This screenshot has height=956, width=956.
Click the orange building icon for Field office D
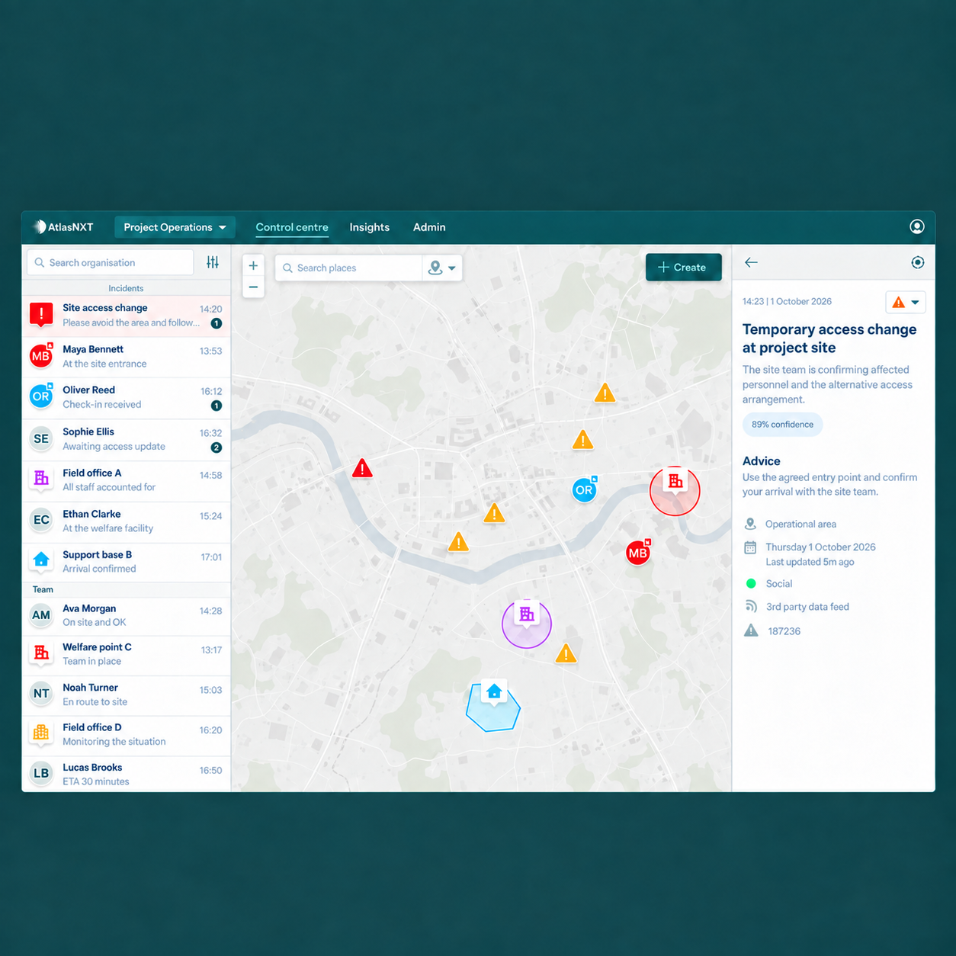coord(41,733)
